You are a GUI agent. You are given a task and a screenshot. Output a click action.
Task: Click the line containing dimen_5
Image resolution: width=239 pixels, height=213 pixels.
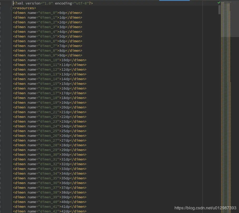tap(48, 36)
